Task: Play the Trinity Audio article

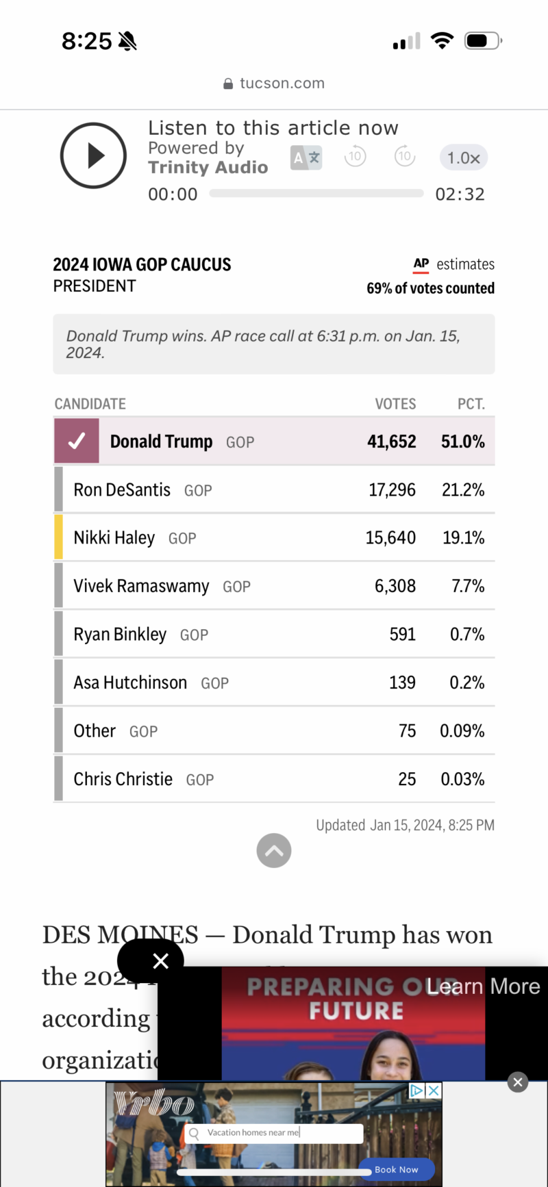Action: pos(93,155)
